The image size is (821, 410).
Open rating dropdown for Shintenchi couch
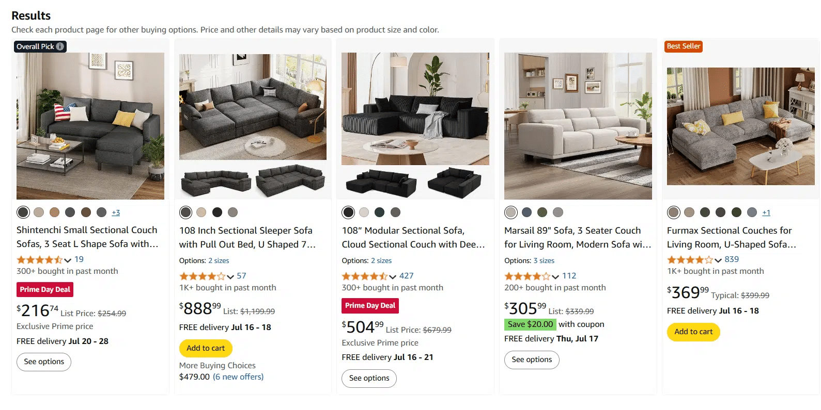(x=68, y=260)
